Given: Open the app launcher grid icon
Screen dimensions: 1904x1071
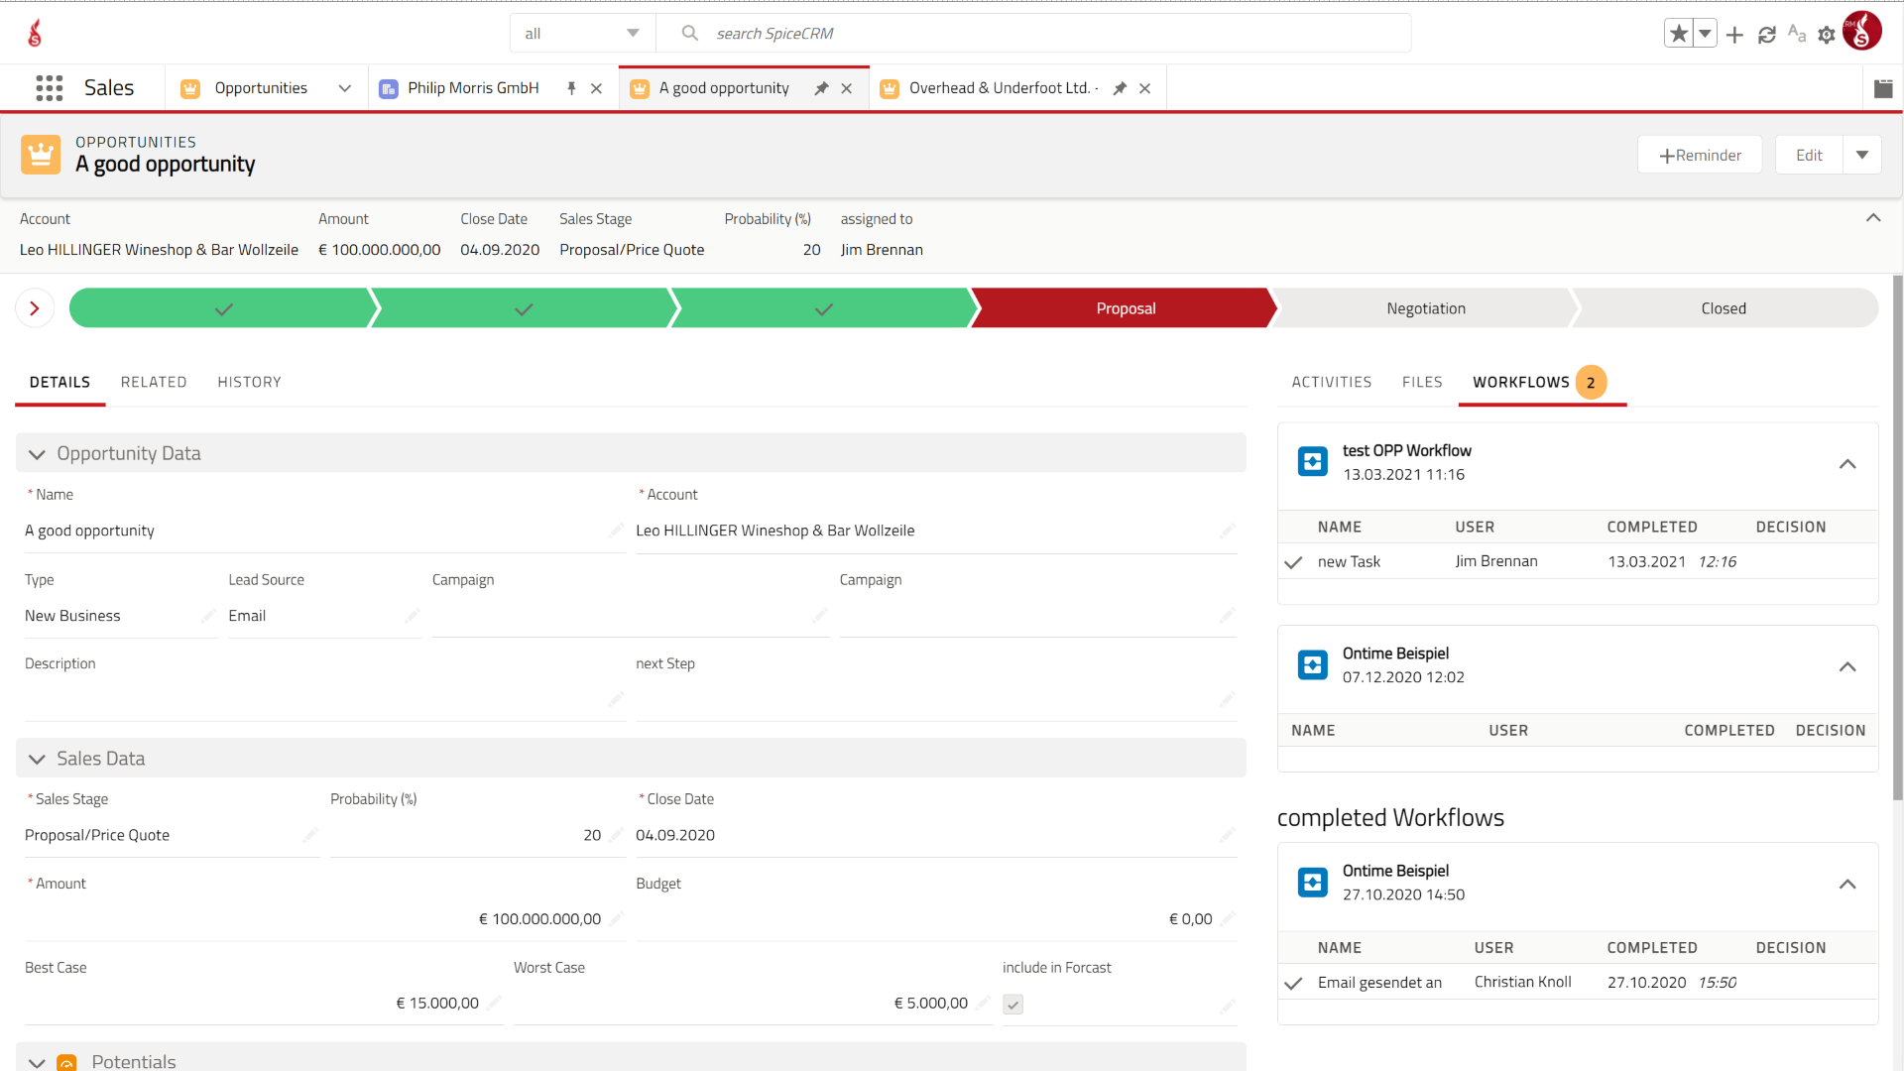Looking at the screenshot, I should pos(49,88).
